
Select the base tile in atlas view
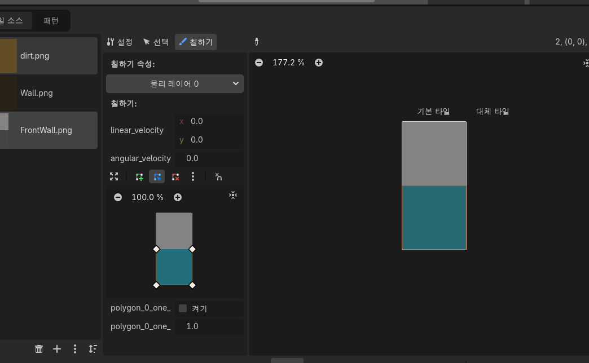tap(434, 185)
